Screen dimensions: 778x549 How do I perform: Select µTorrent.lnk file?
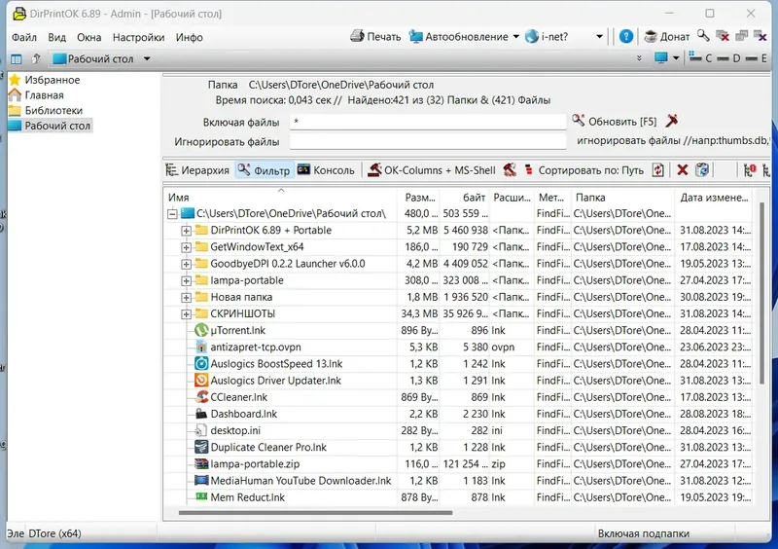coord(237,330)
